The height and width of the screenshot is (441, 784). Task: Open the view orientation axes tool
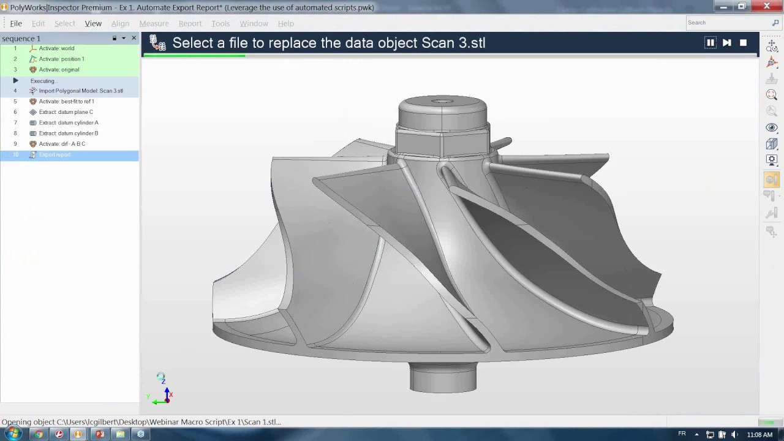coord(772,62)
